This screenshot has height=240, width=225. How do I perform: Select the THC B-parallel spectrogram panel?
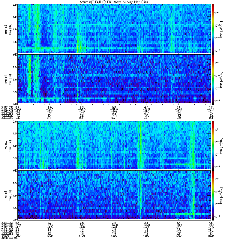coord(114,195)
